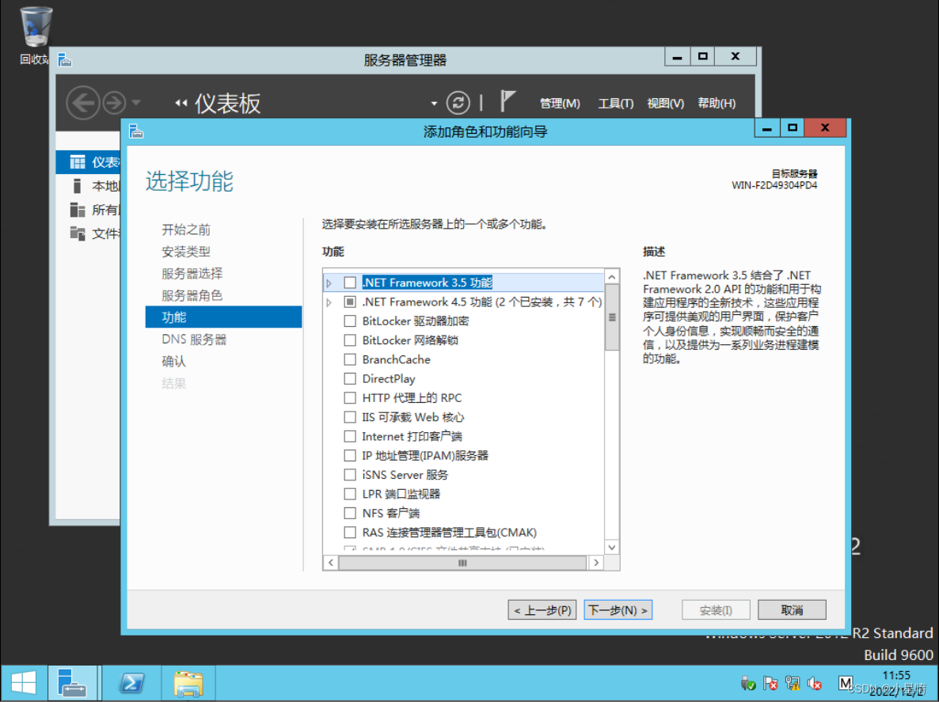Screen dimensions: 939x702
Task: Click the feature list scroll left arrow
Action: (x=331, y=563)
